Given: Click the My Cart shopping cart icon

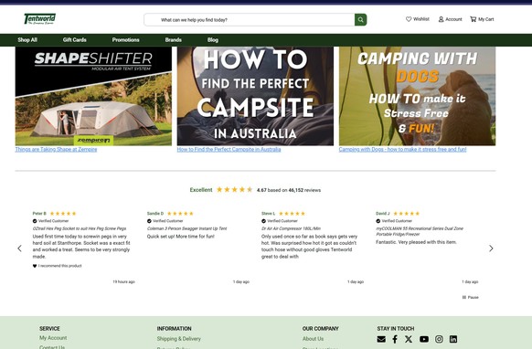Looking at the screenshot, I should click(473, 19).
